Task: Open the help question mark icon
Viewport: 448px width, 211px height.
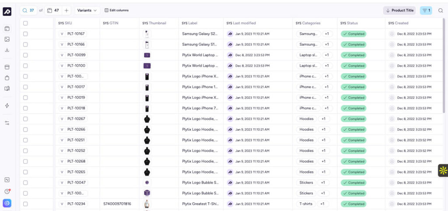Action: point(7,191)
